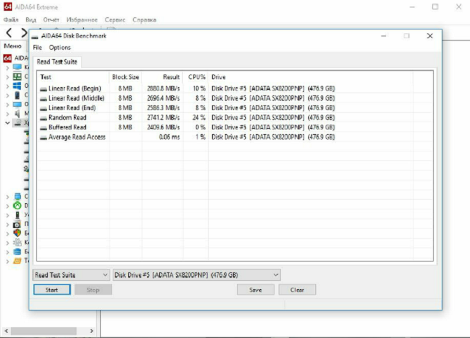Viewport: 470px width, 338px height.
Task: Expand the Windows logo tree node
Action: point(7,86)
